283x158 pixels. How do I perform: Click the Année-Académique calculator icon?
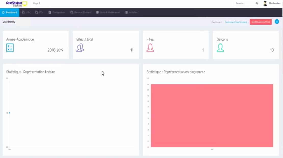coord(10,48)
